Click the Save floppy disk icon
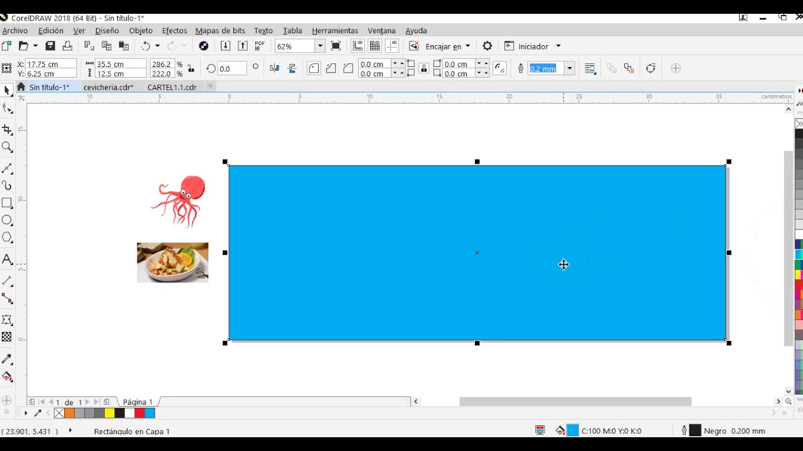The width and height of the screenshot is (803, 451). point(50,46)
